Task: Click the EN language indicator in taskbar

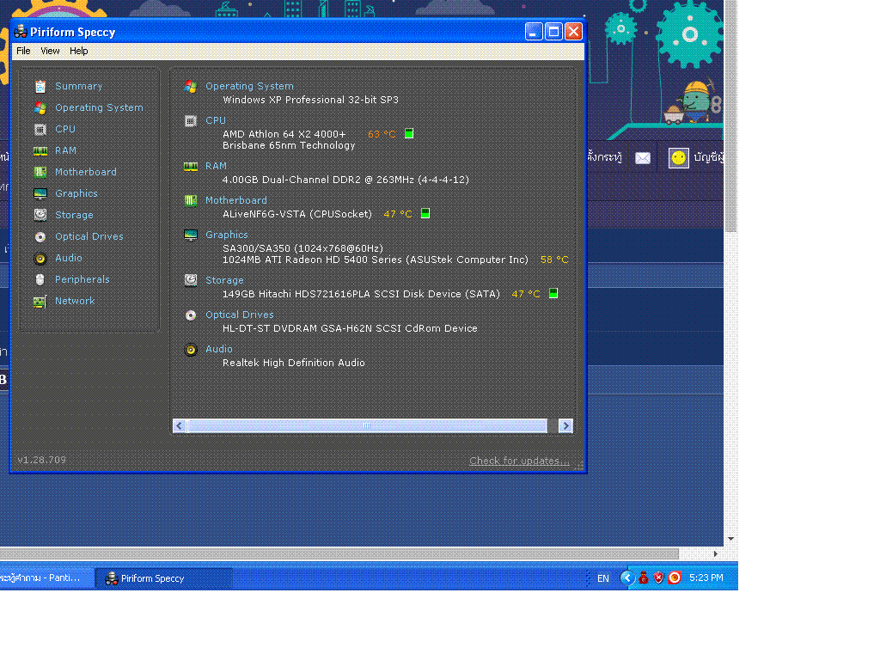Action: 602,578
